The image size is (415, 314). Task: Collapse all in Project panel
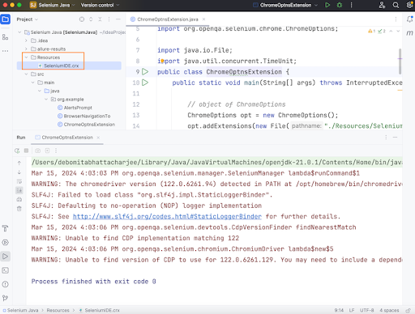tap(100, 19)
